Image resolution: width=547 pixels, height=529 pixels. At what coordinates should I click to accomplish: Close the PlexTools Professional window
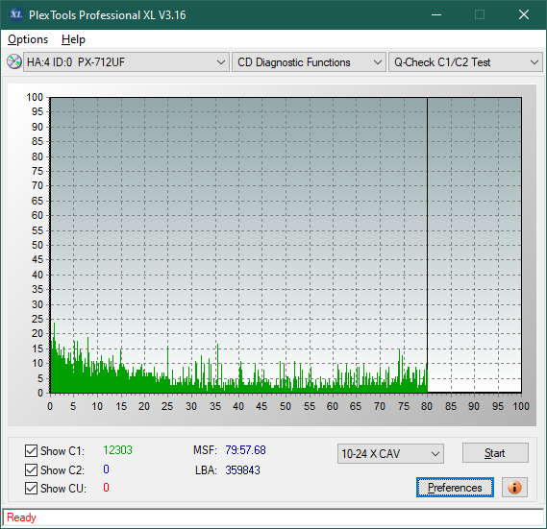pos(524,14)
